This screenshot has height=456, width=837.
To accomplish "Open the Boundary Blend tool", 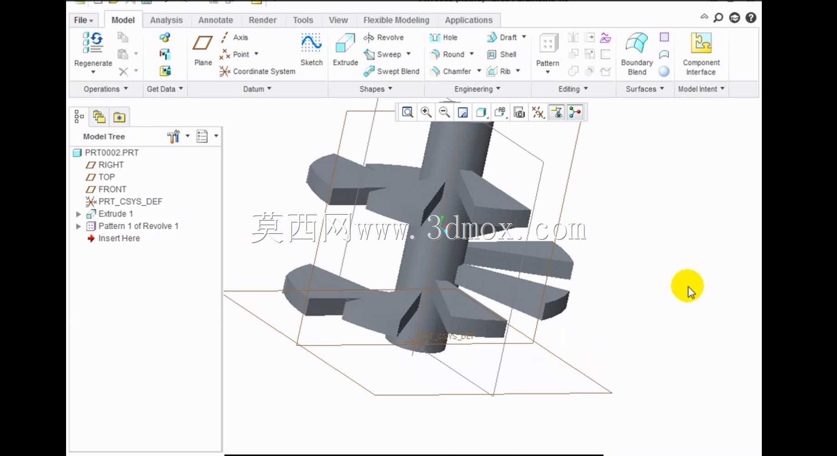I will [x=637, y=54].
